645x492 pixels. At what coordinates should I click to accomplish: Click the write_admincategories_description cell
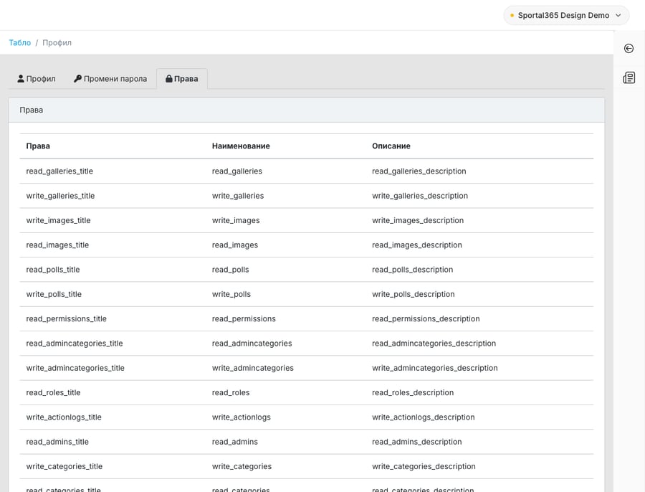(435, 368)
